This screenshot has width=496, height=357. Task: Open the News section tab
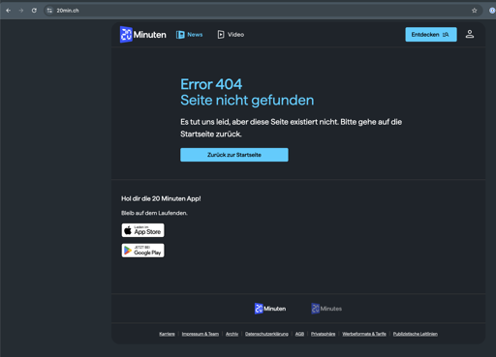click(x=189, y=35)
